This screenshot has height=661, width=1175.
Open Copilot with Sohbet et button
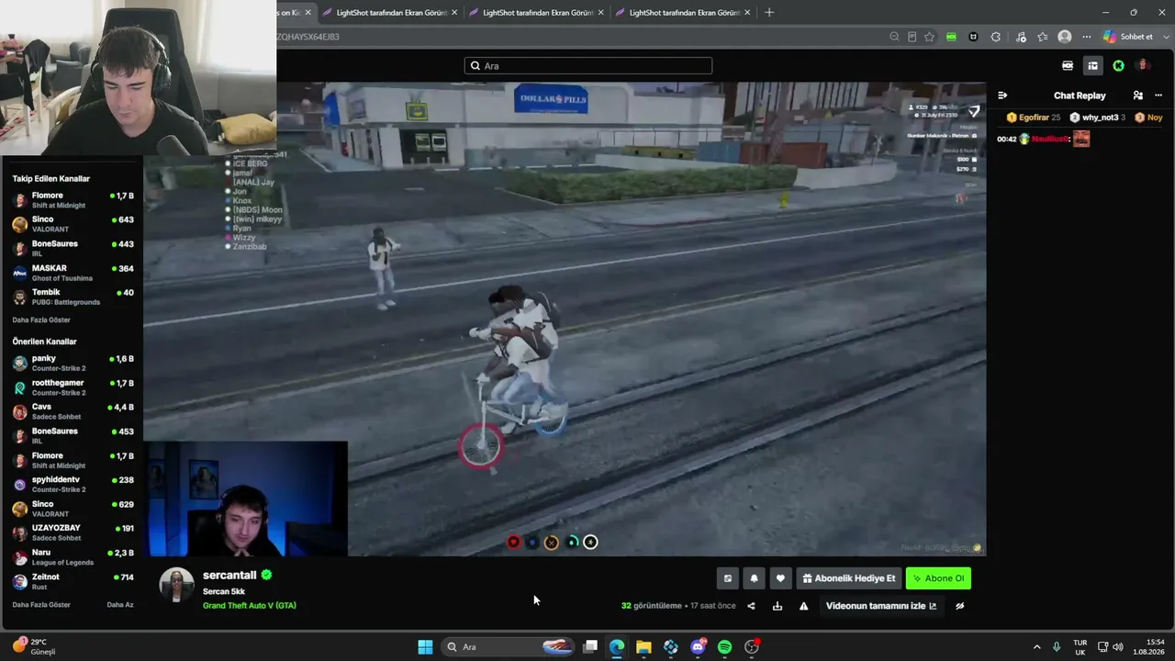[1128, 37]
